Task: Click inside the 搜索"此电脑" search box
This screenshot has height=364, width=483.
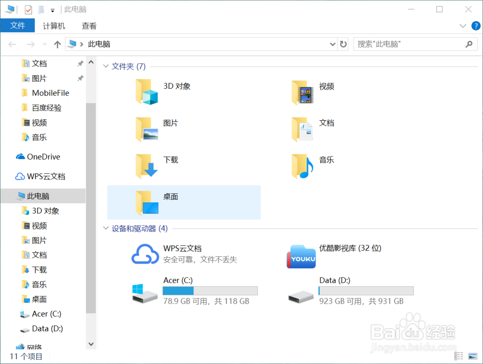Action: pyautogui.click(x=411, y=44)
